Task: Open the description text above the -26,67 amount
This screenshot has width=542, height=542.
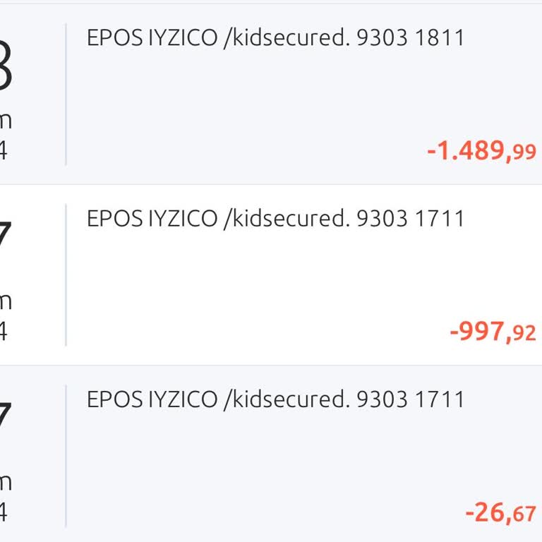Action: [275, 399]
